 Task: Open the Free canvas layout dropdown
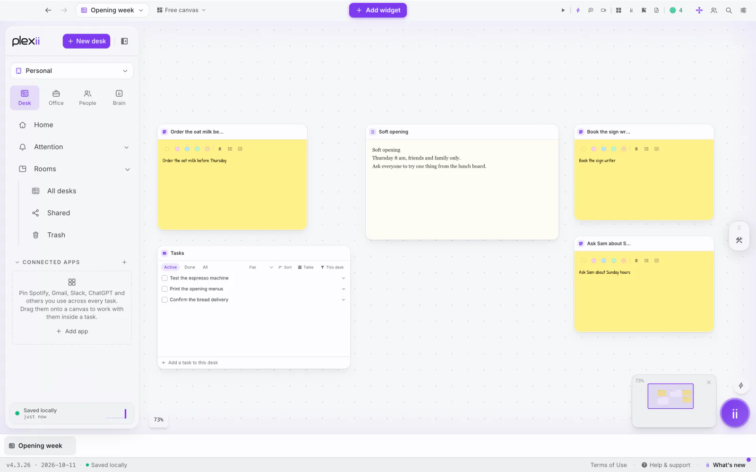pyautogui.click(x=181, y=10)
